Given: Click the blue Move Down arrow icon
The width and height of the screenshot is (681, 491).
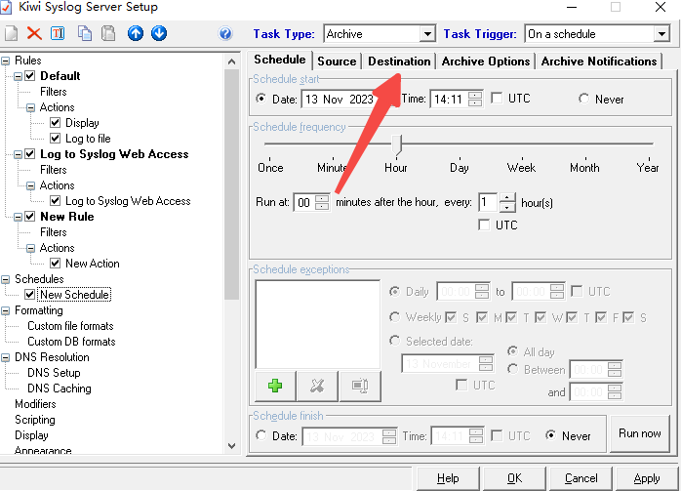Looking at the screenshot, I should (x=159, y=33).
